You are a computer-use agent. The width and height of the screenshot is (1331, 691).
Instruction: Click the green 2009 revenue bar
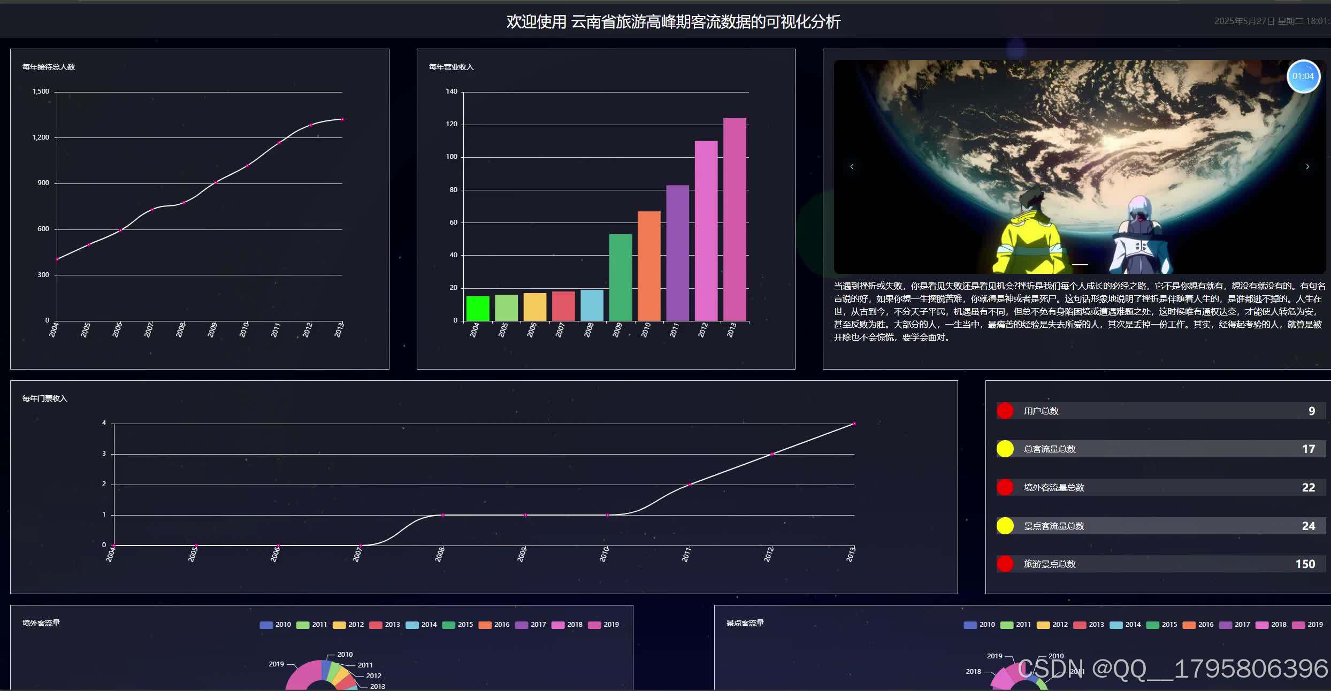[x=620, y=277]
